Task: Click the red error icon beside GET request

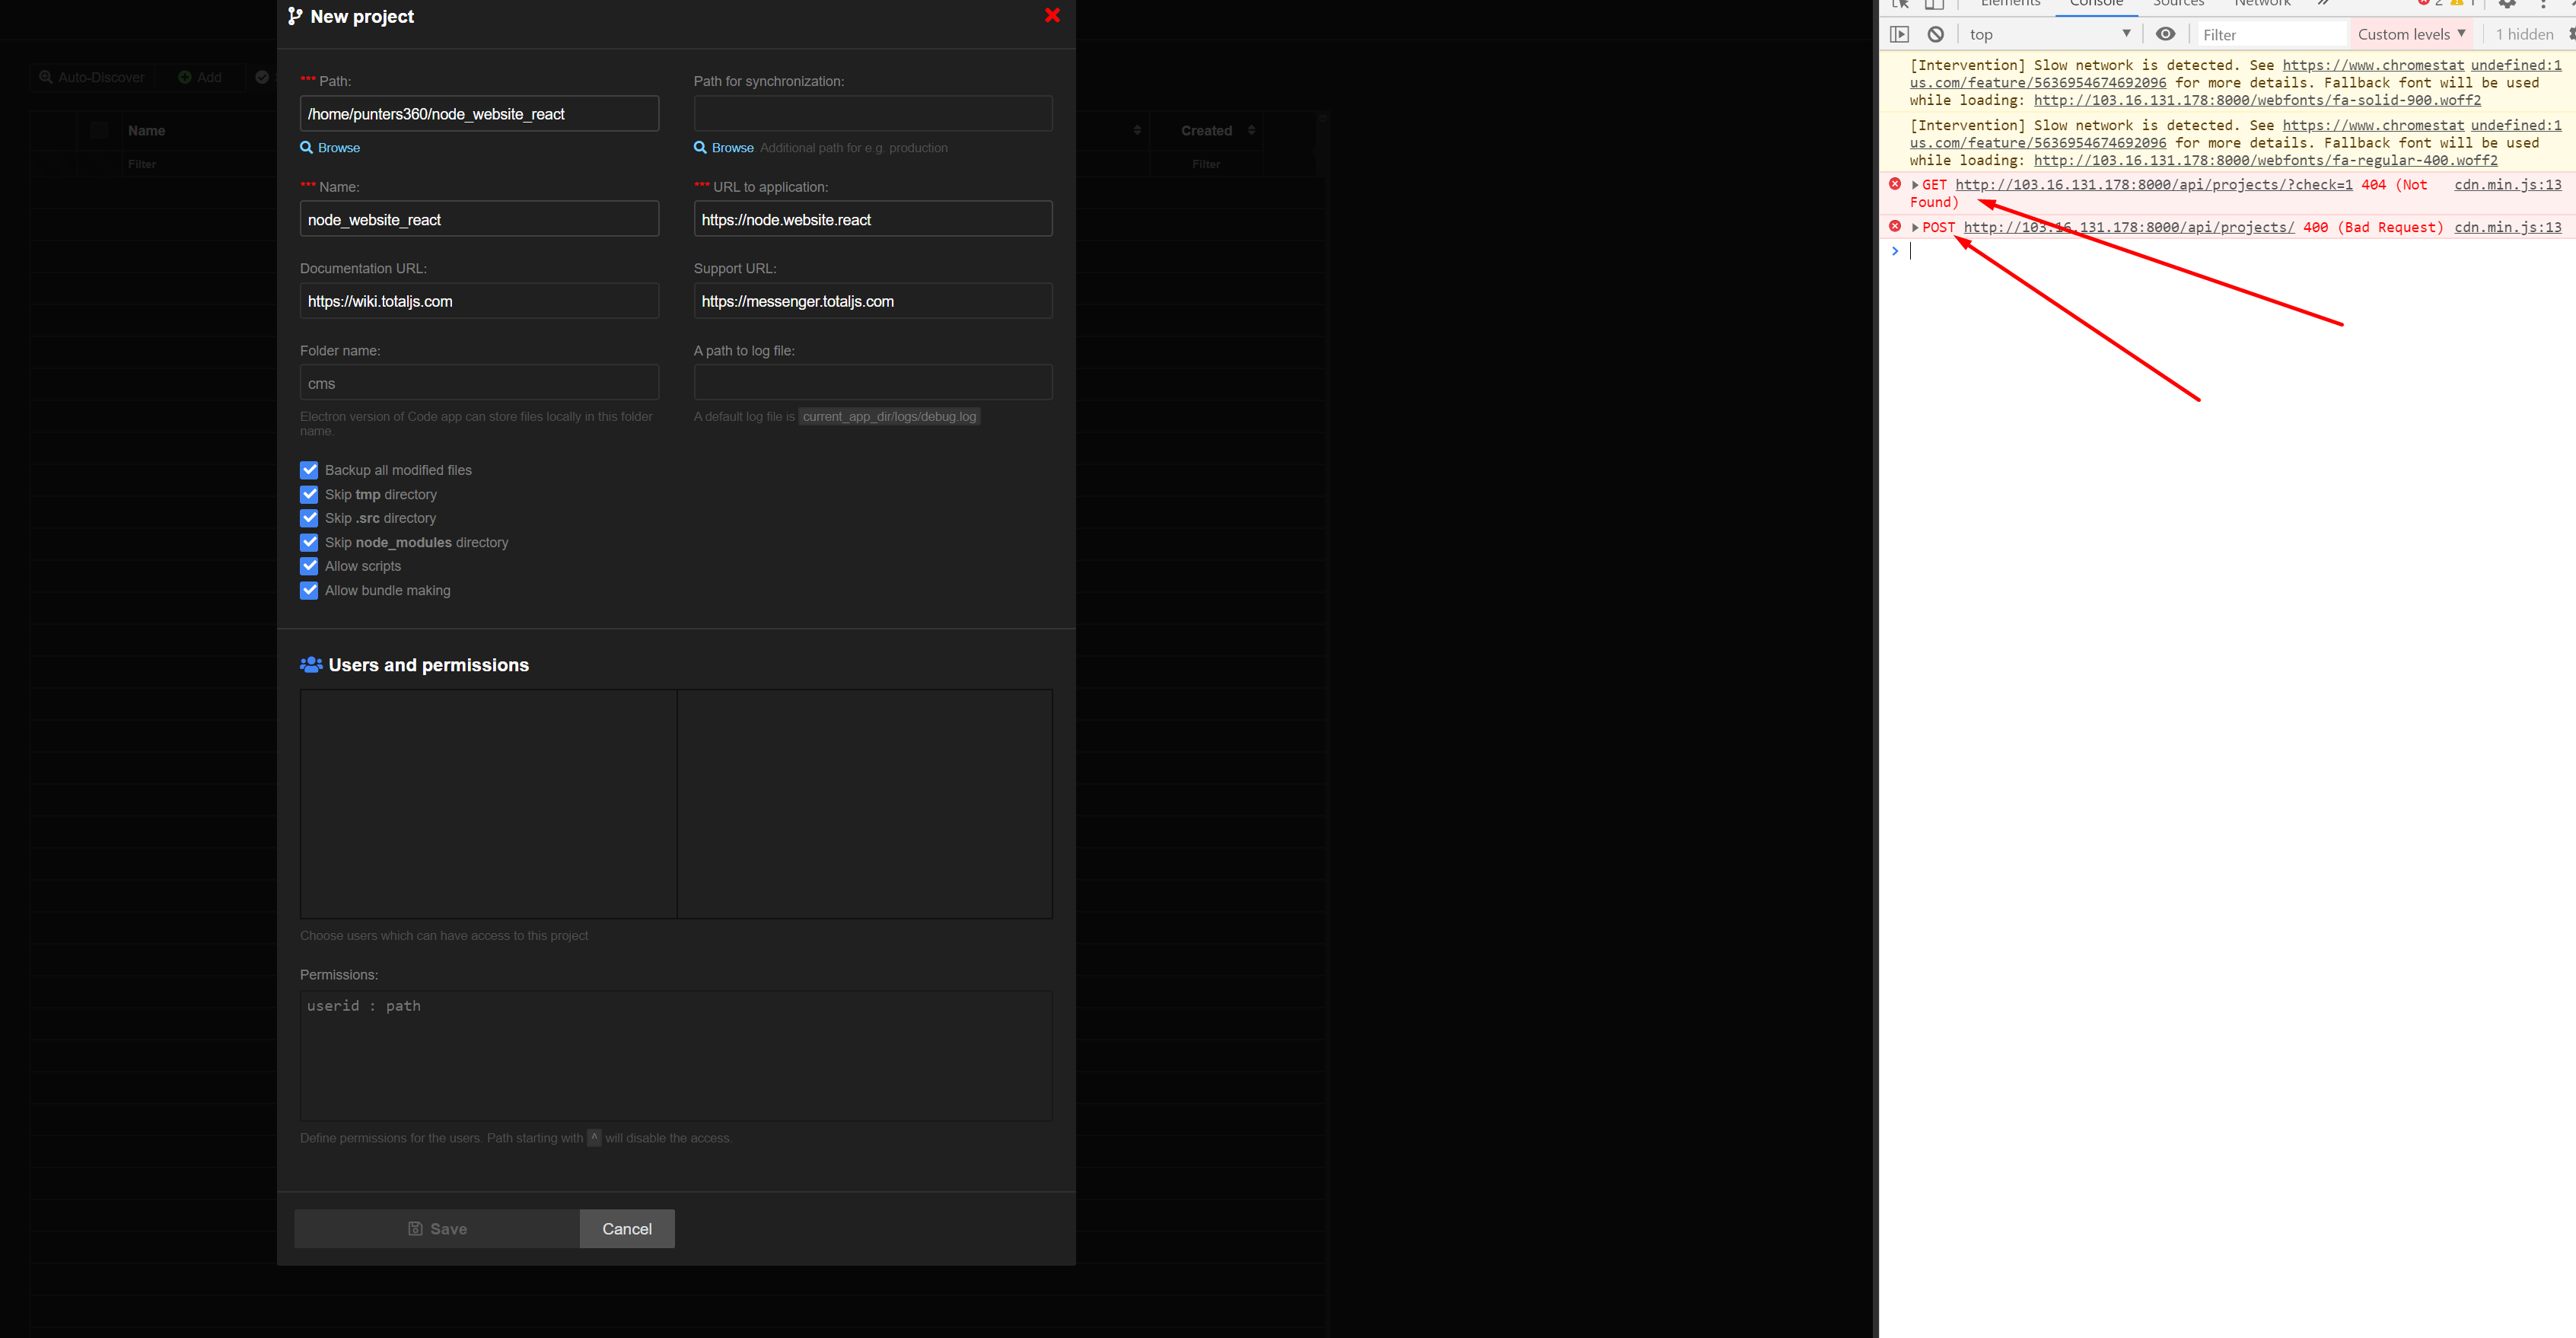Action: point(1894,184)
